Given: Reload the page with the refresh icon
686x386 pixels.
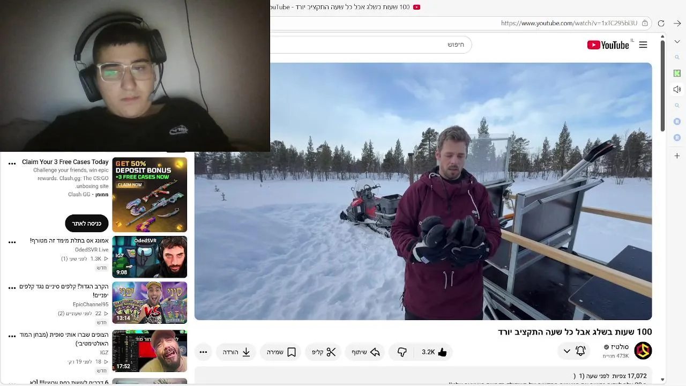Looking at the screenshot, I should click(x=661, y=23).
